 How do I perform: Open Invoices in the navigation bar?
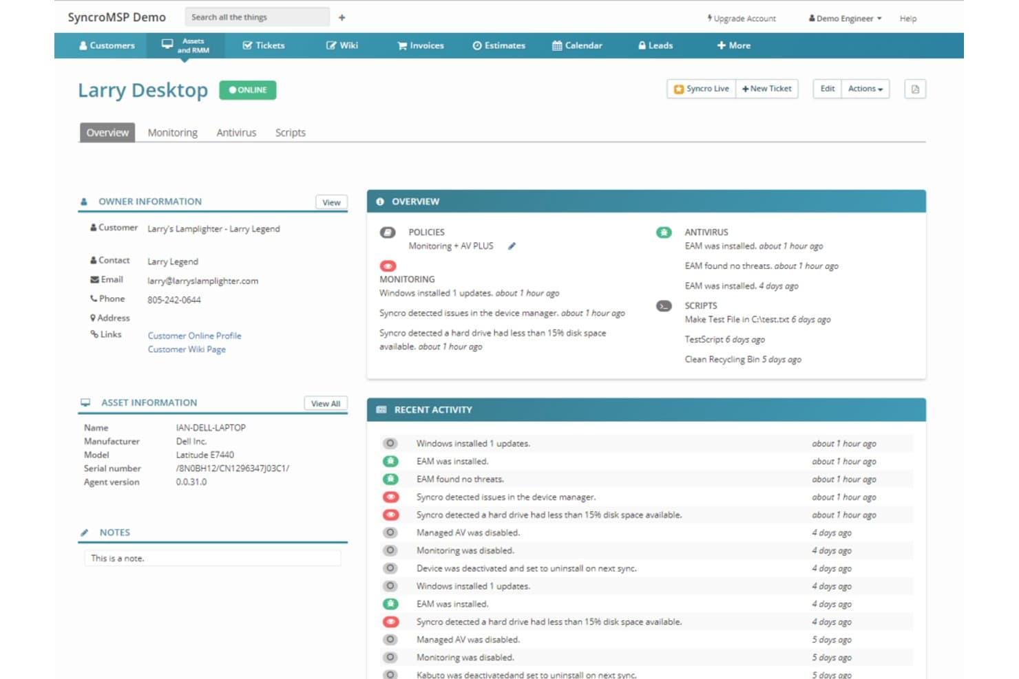click(x=421, y=45)
